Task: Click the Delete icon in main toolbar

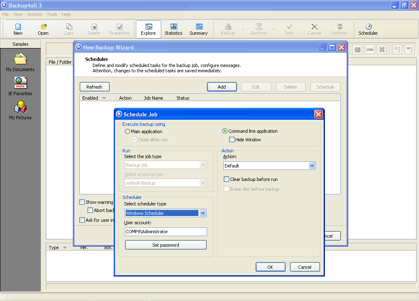Action: tap(94, 29)
